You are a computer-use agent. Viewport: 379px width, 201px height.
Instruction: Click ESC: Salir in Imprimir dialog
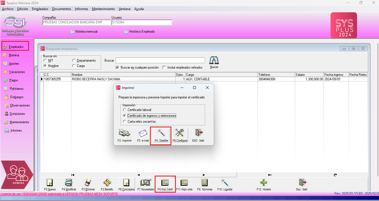coord(198,135)
